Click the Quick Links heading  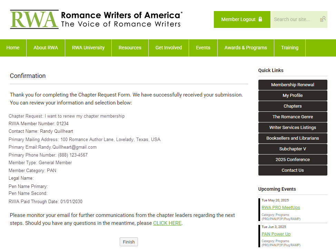(x=271, y=70)
